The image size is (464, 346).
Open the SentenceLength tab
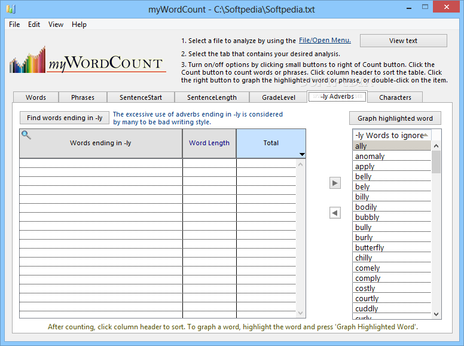coord(212,97)
